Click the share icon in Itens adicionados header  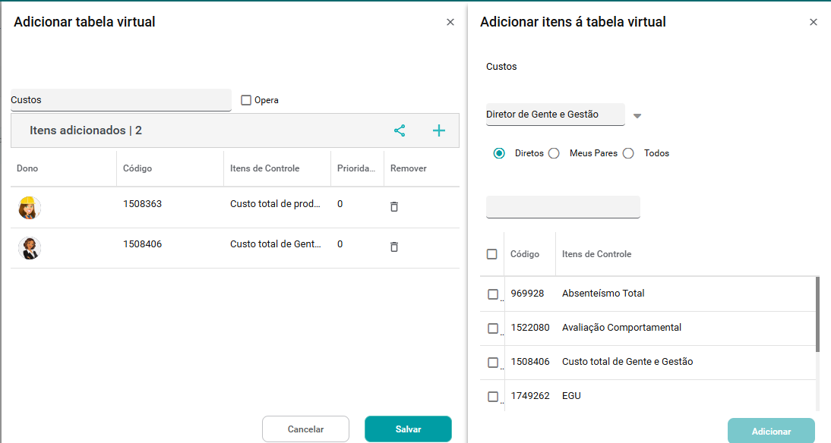pos(400,130)
